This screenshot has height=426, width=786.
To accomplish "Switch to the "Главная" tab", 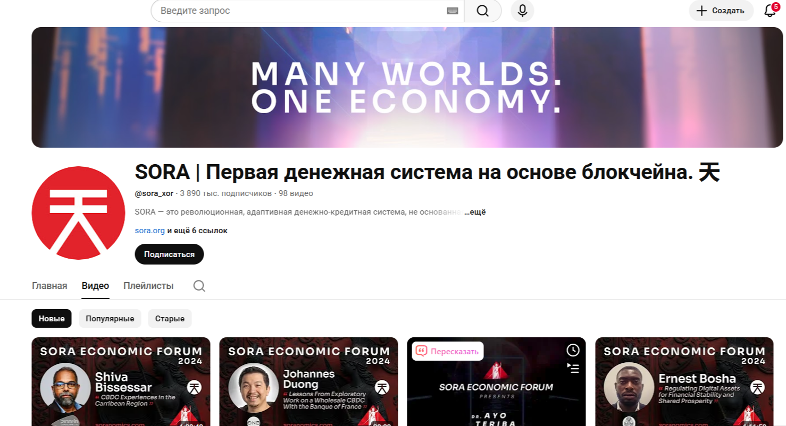I will 49,286.
